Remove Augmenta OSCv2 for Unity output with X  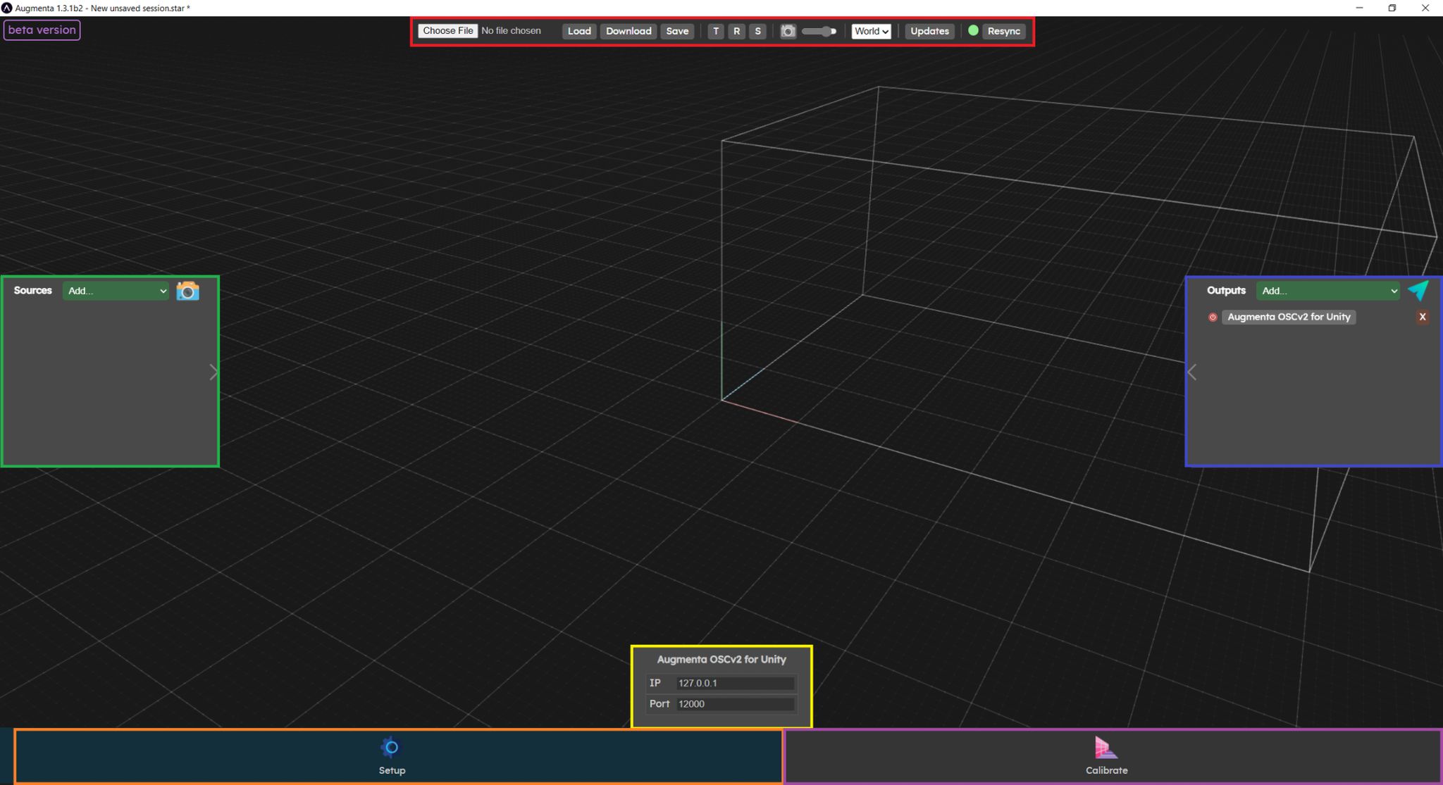(x=1422, y=317)
